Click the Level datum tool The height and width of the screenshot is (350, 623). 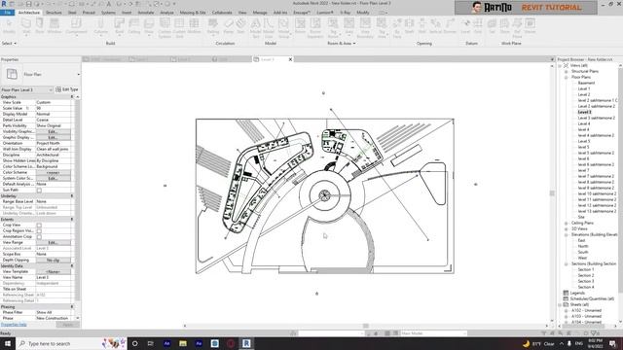click(x=465, y=26)
